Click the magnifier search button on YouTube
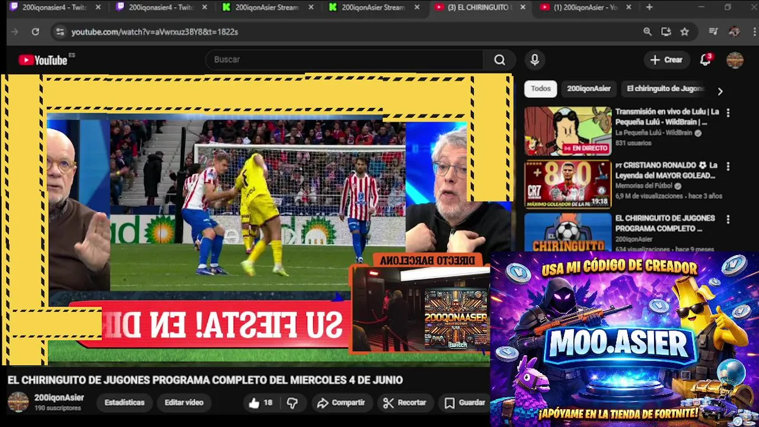The height and width of the screenshot is (427, 759). 500,60
